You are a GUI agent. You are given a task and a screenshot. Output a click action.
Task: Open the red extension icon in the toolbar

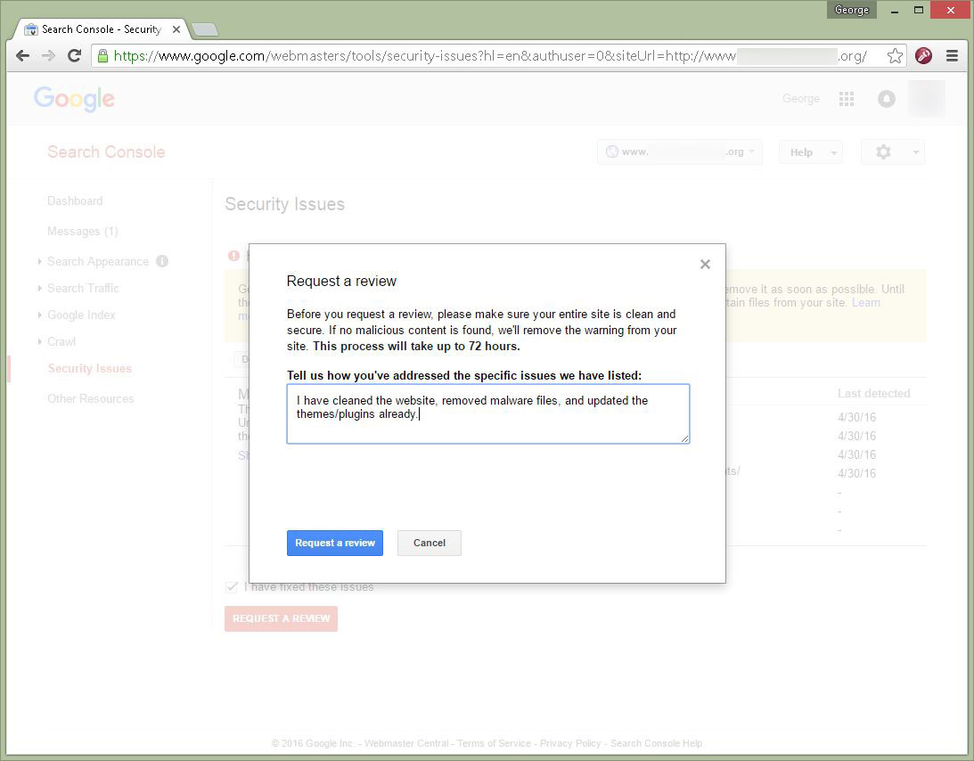(x=924, y=56)
